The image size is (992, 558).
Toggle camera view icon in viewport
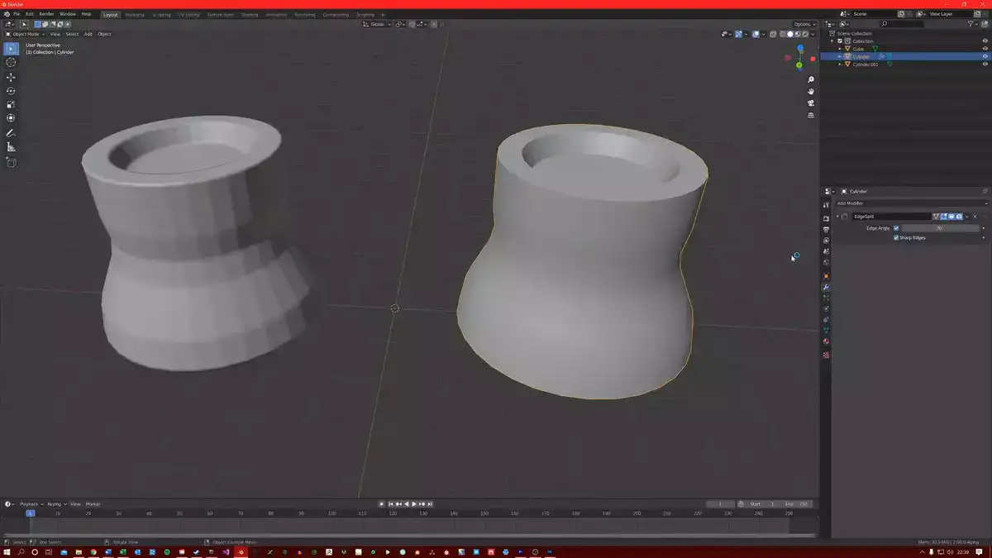[x=811, y=103]
